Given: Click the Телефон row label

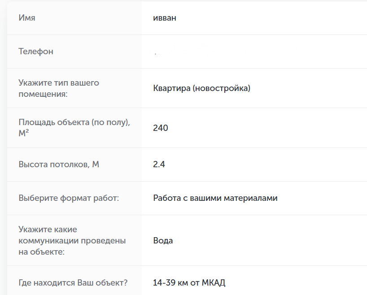Looking at the screenshot, I should (36, 52).
